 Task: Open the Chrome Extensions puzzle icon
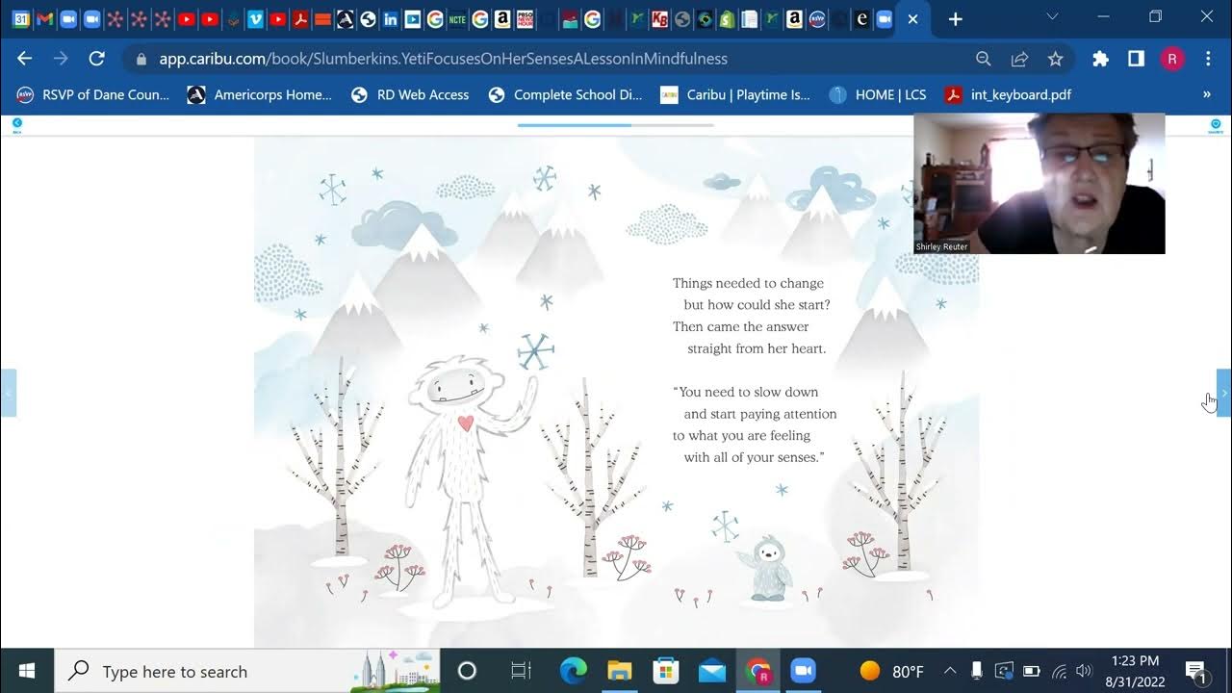click(1100, 59)
